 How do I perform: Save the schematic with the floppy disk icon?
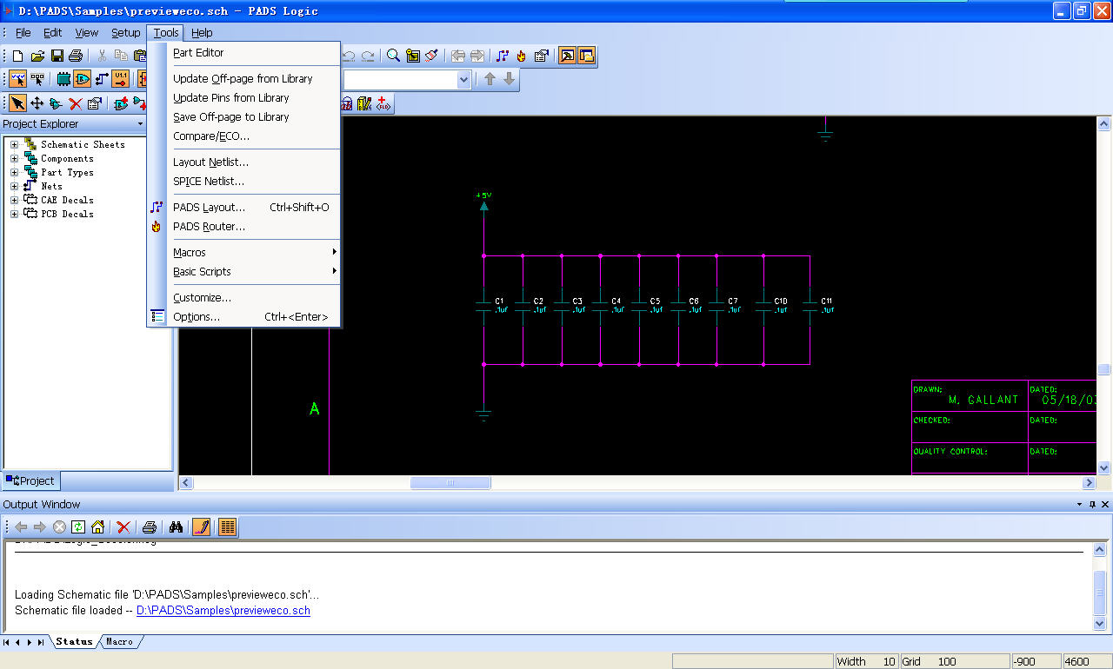click(x=57, y=56)
